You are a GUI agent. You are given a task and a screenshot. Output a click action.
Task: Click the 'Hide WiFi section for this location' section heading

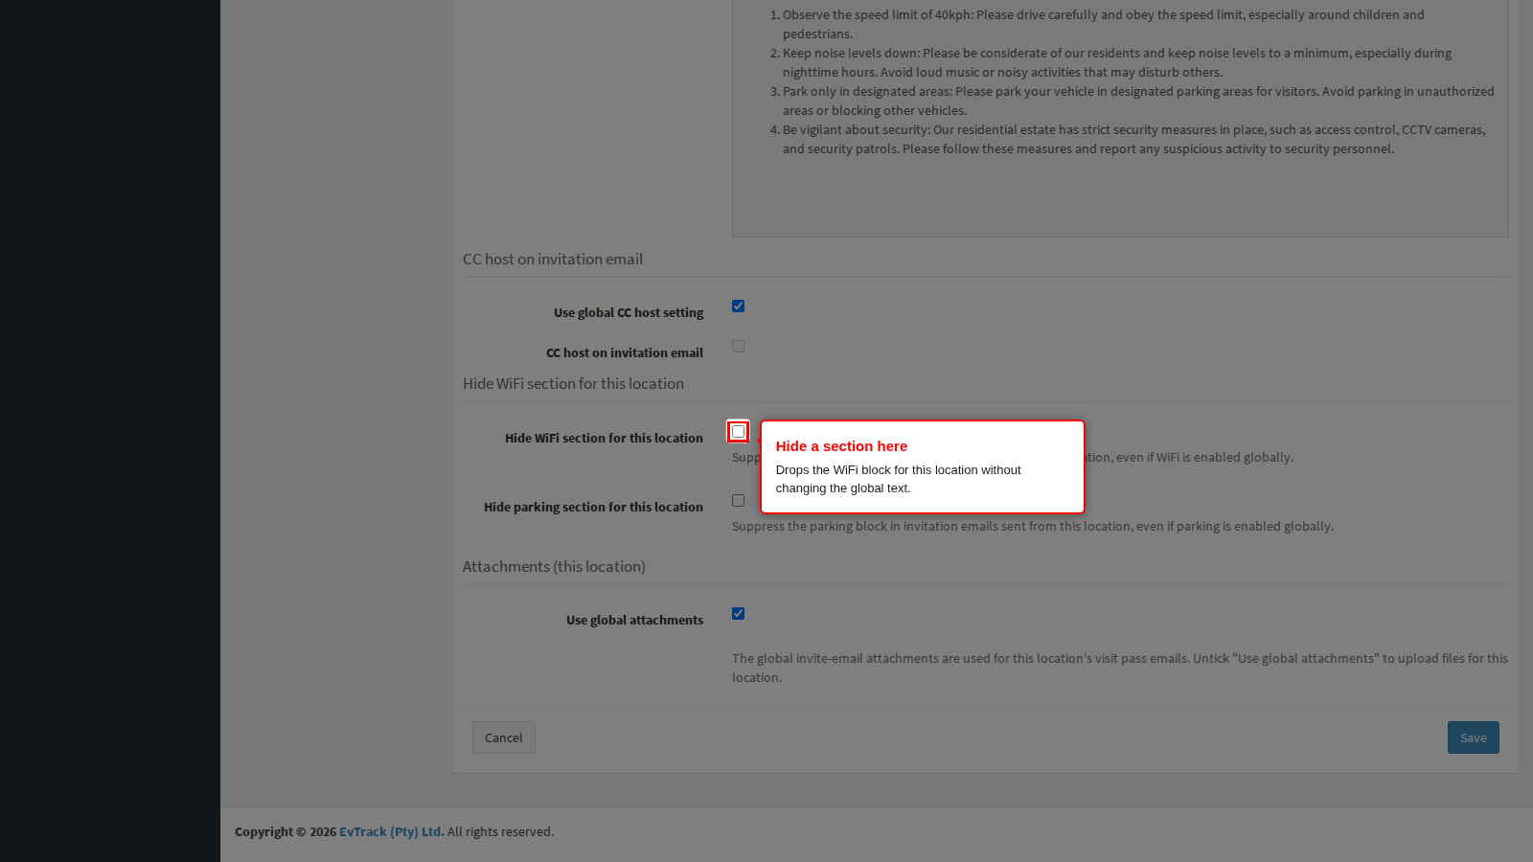tap(573, 383)
